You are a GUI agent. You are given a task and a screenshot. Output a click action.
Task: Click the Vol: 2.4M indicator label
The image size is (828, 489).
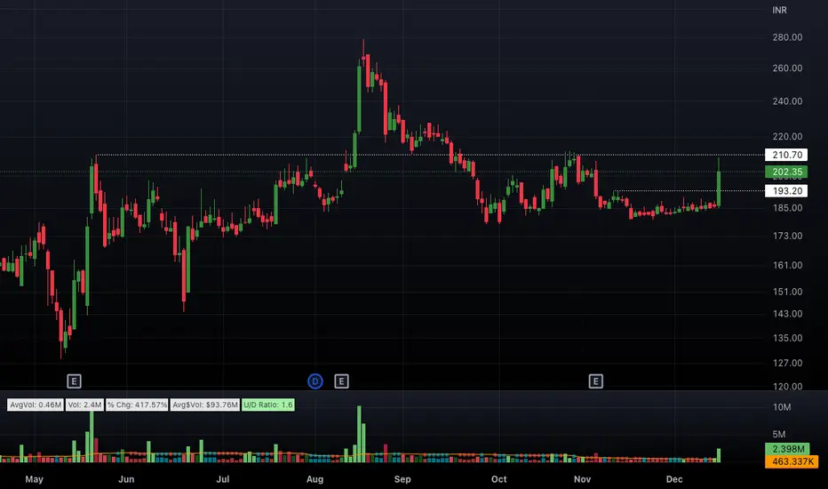click(84, 405)
